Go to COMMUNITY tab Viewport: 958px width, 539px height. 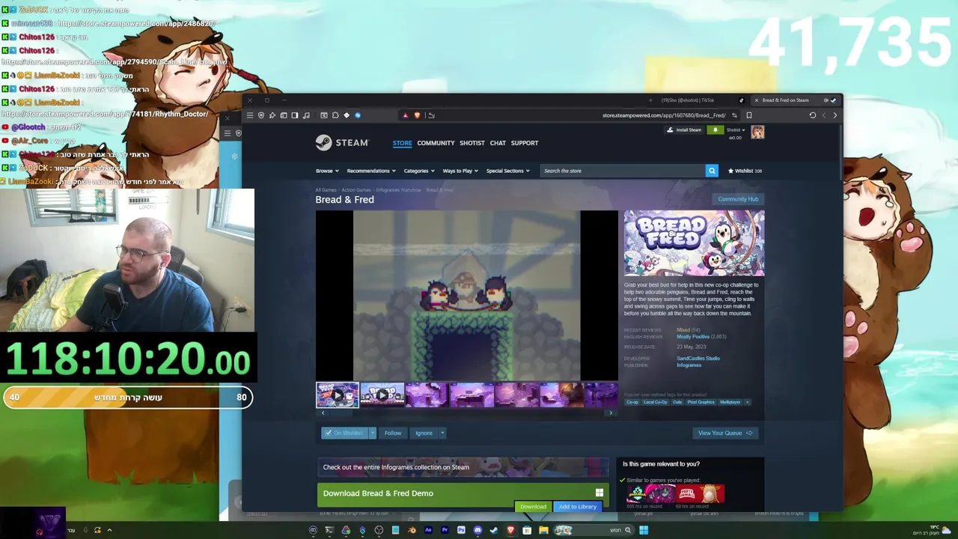(x=436, y=143)
